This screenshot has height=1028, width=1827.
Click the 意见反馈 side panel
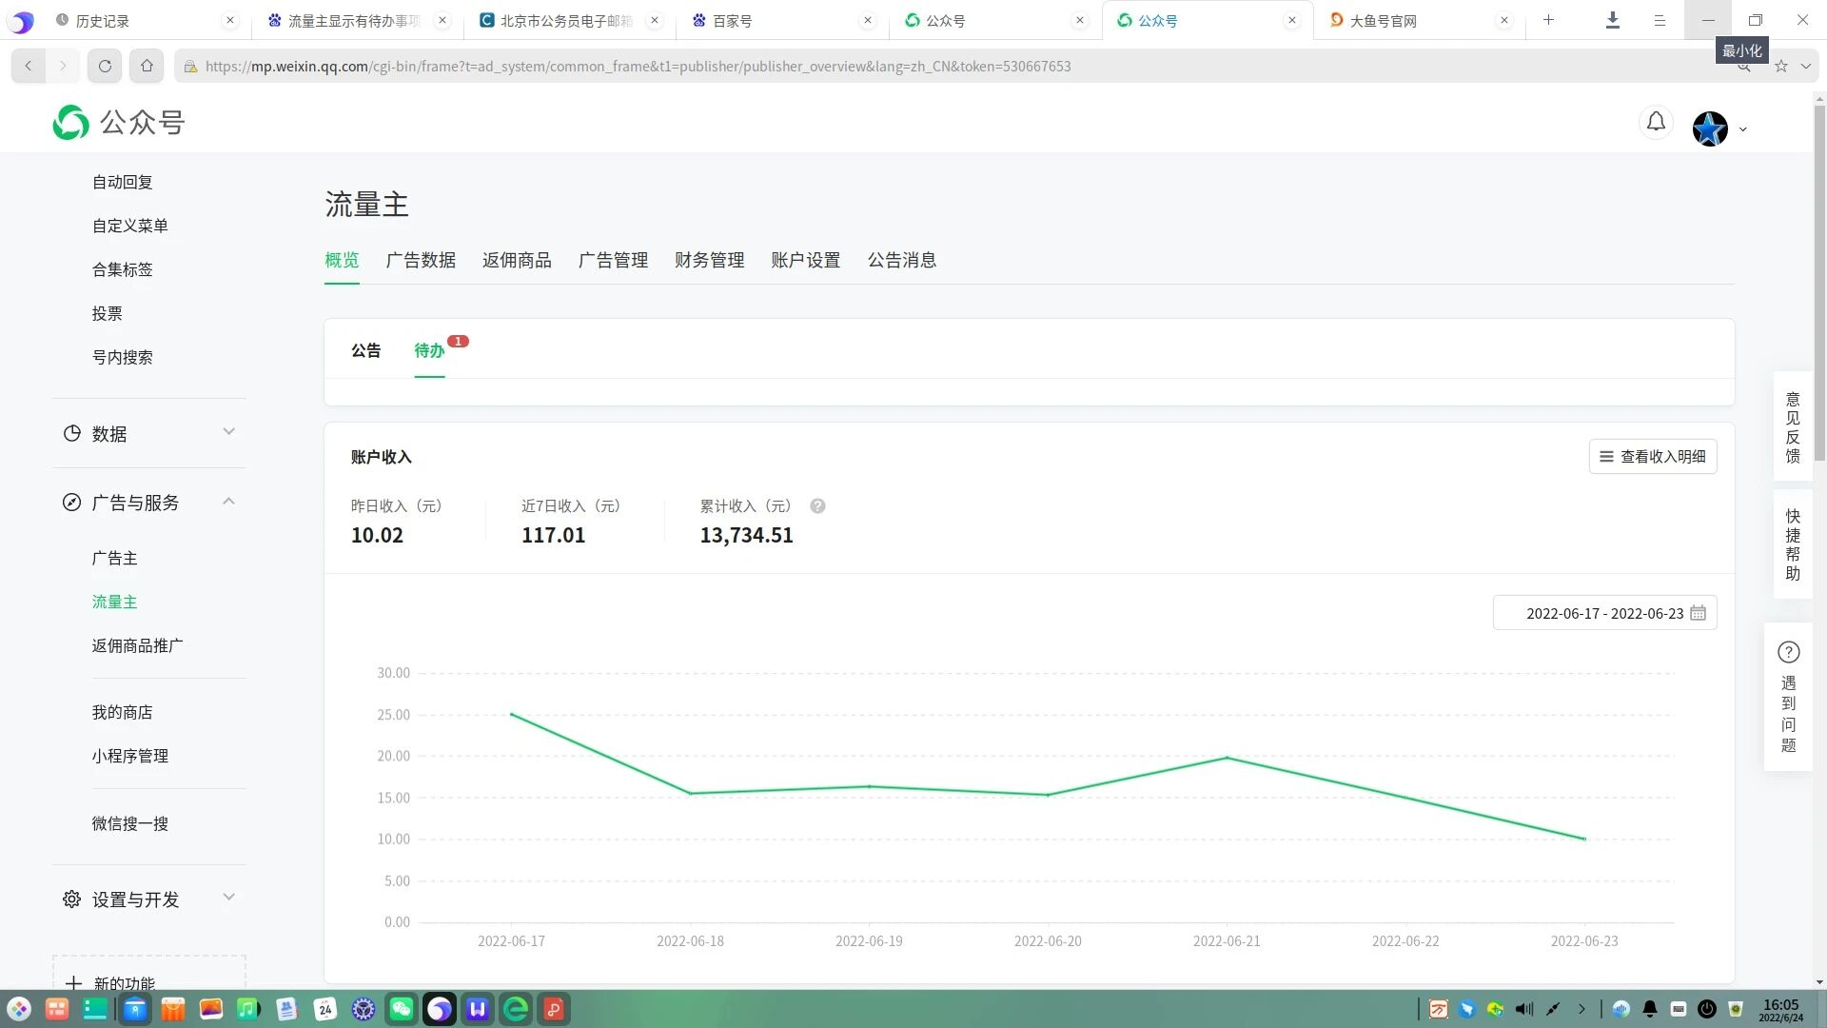pos(1792,427)
